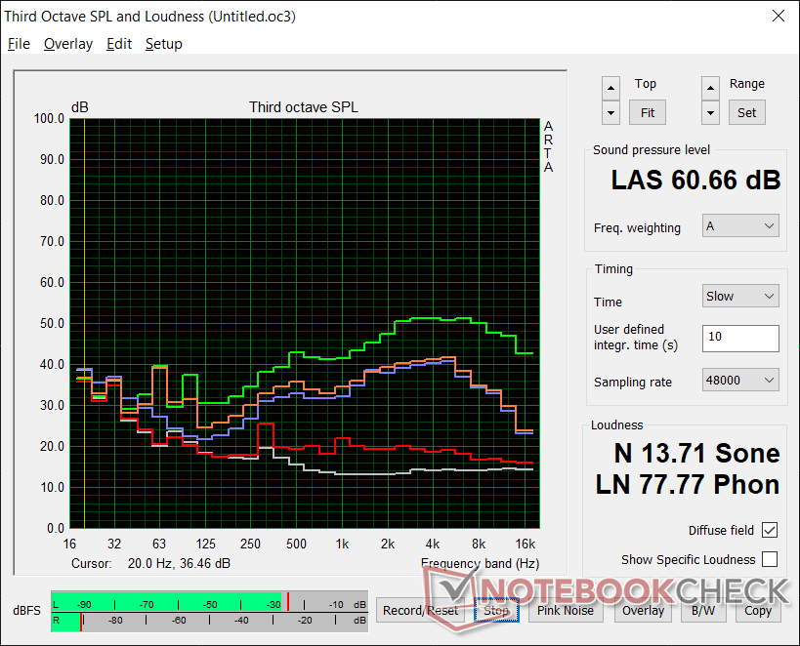Click the Record/Reset button
800x646 pixels.
(x=420, y=611)
